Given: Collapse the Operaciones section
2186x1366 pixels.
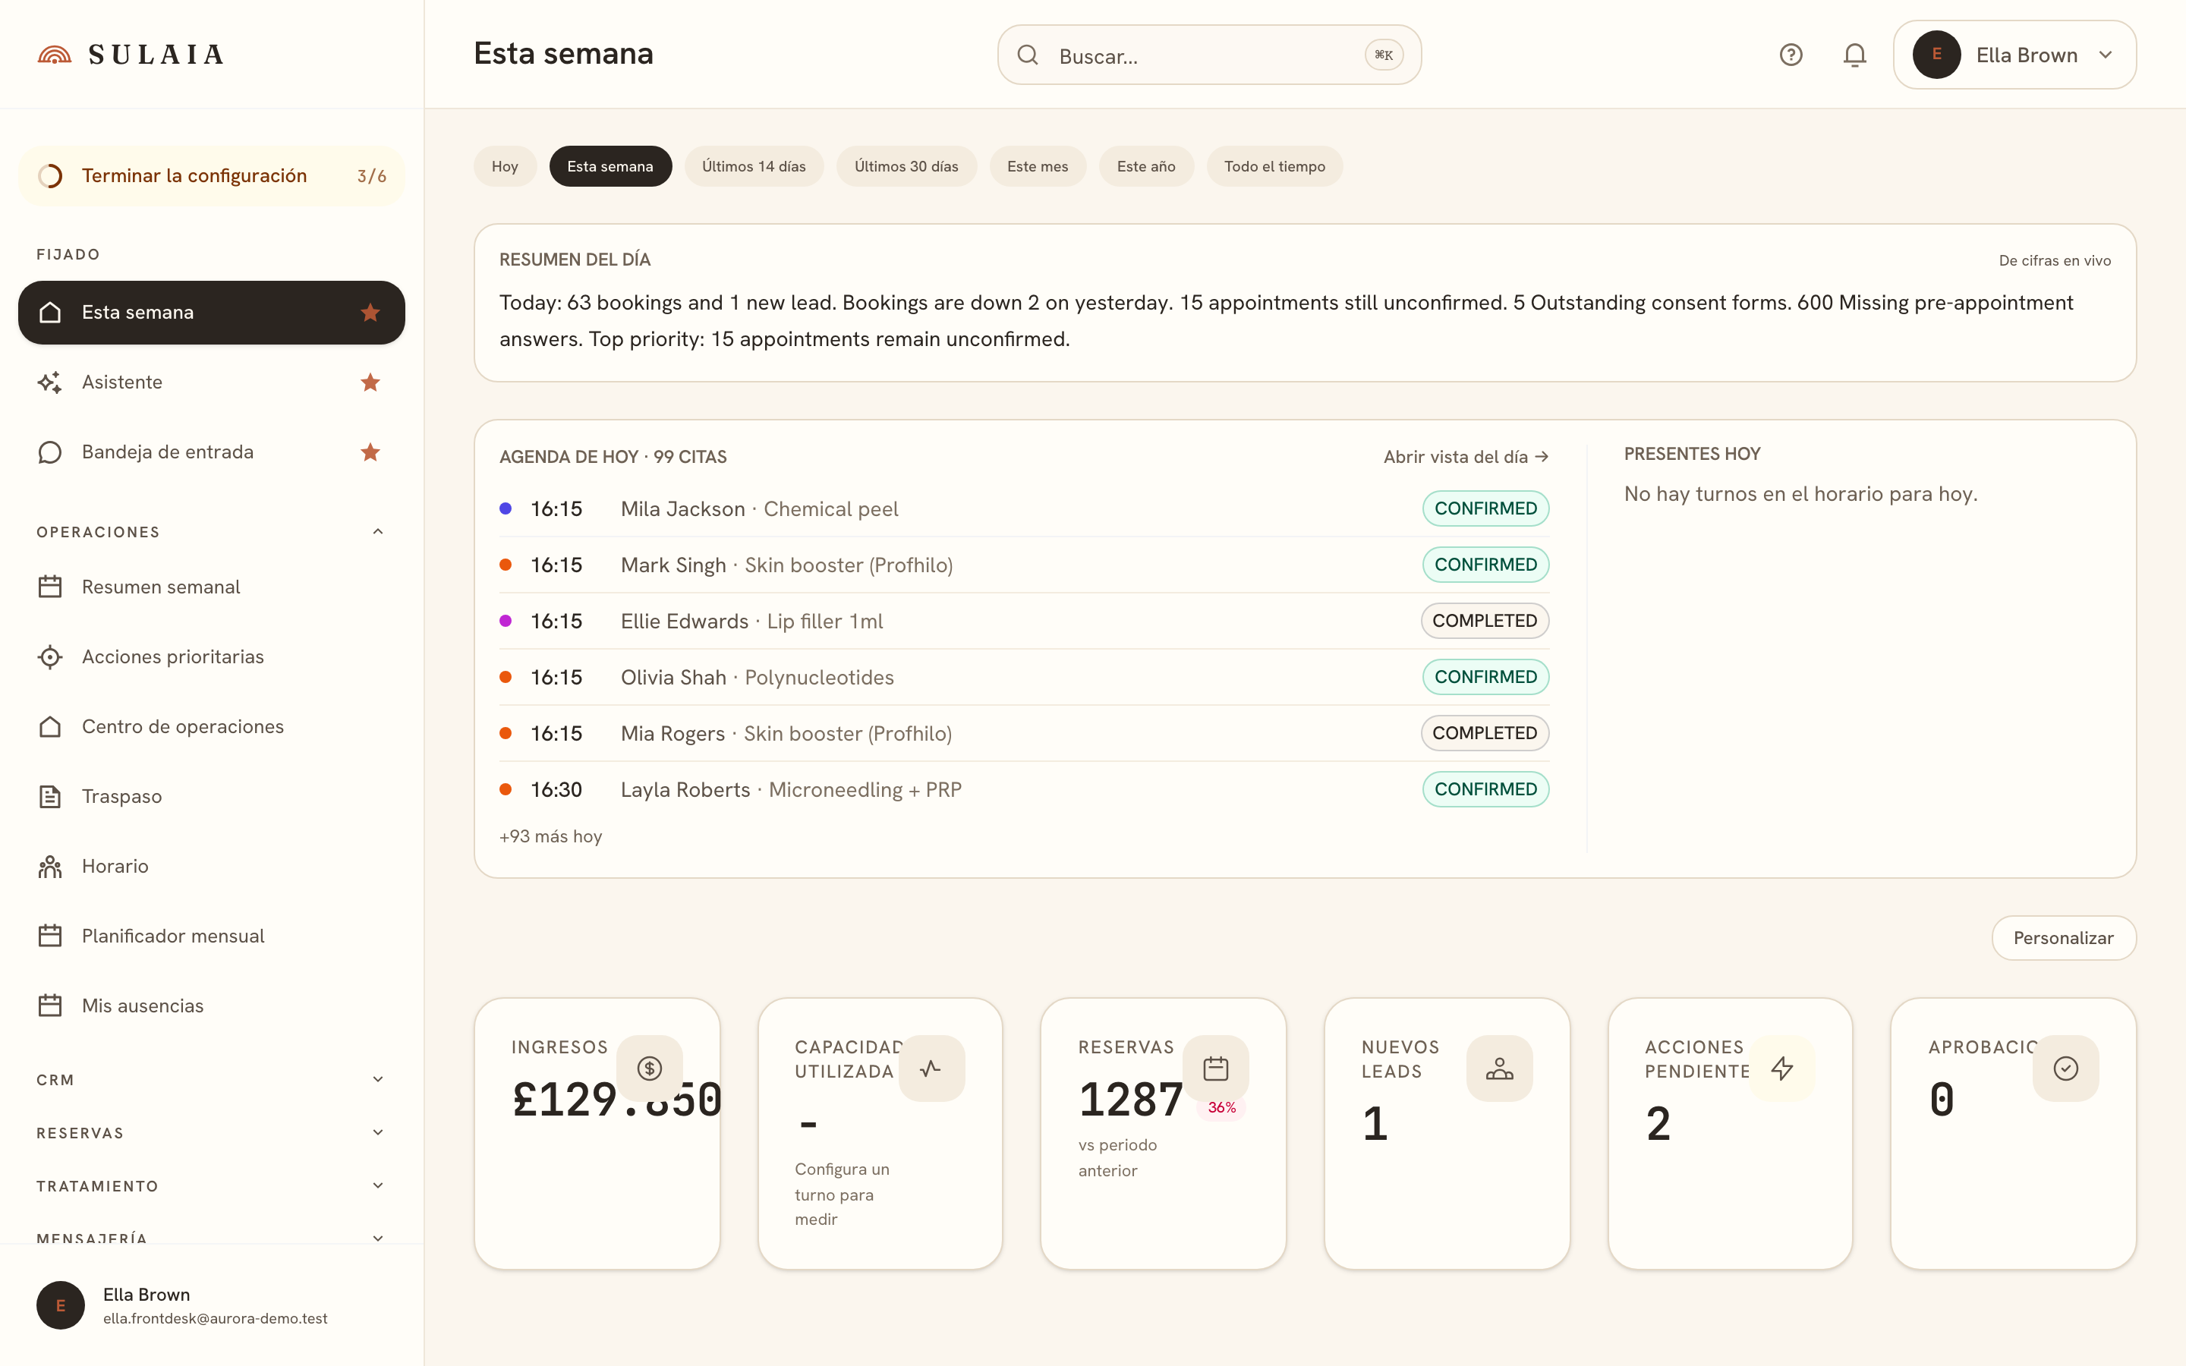Looking at the screenshot, I should click(x=377, y=531).
